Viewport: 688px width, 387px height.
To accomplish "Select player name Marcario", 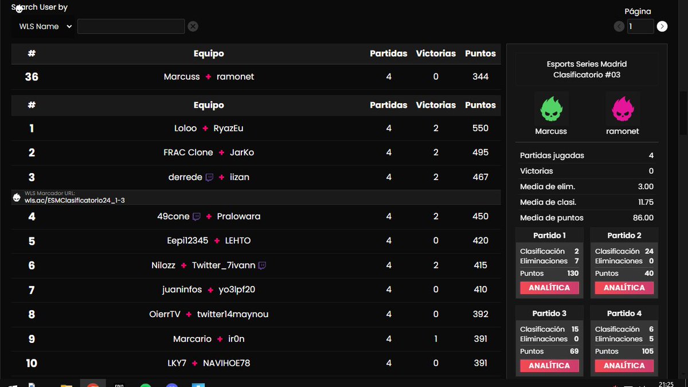I will 192,339.
